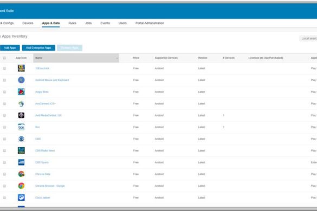
Task: Open the Angry Birds app link
Action: [42, 92]
